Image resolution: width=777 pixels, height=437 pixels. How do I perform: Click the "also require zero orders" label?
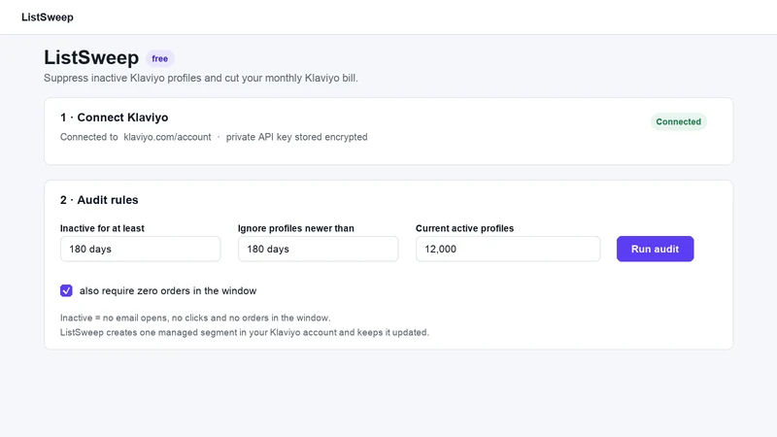point(168,290)
